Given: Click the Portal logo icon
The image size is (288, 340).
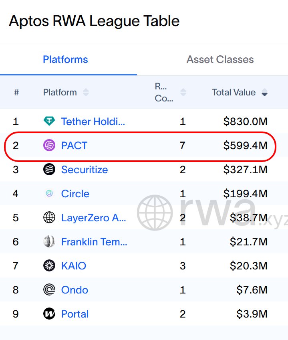Looking at the screenshot, I should pyautogui.click(x=49, y=314).
